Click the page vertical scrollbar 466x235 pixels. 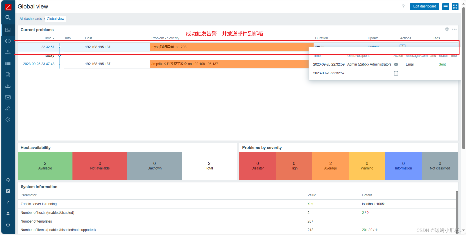(x=464, y=78)
